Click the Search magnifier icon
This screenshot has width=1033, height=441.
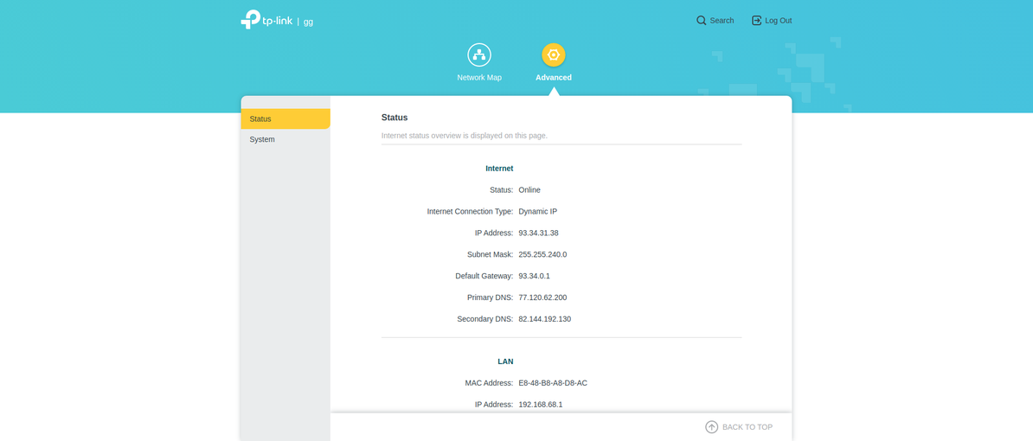[x=701, y=20]
